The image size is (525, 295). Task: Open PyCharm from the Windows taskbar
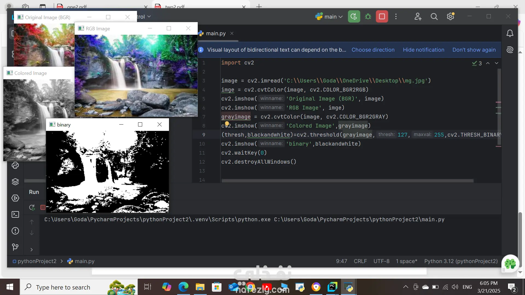332,287
